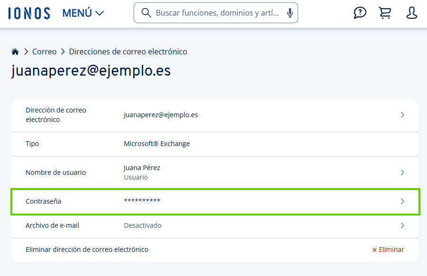This screenshot has height=276, width=427.
Task: Navigate to Correo breadcrumb link
Action: point(44,52)
